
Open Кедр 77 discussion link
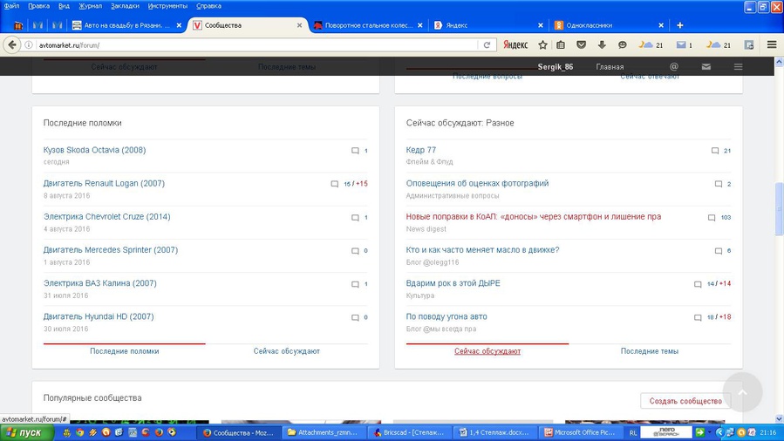click(421, 150)
